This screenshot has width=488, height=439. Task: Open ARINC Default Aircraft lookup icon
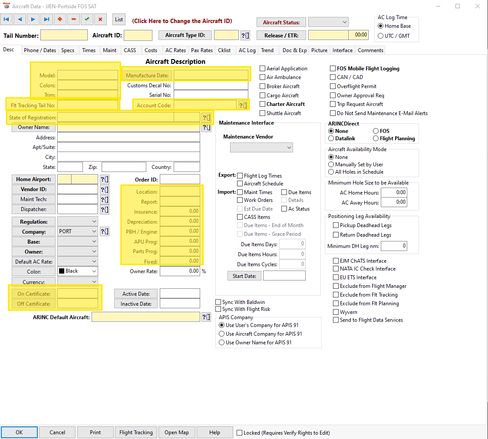pyautogui.click(x=206, y=317)
